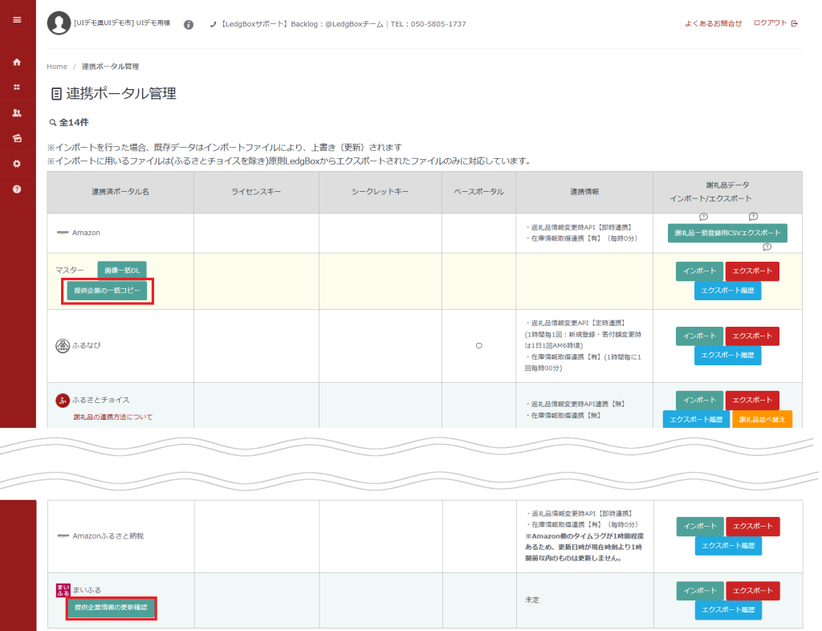Click 提供企業情報の更新確認 in まいふる row
Viewport: 822px width, 631px height.
(111, 608)
